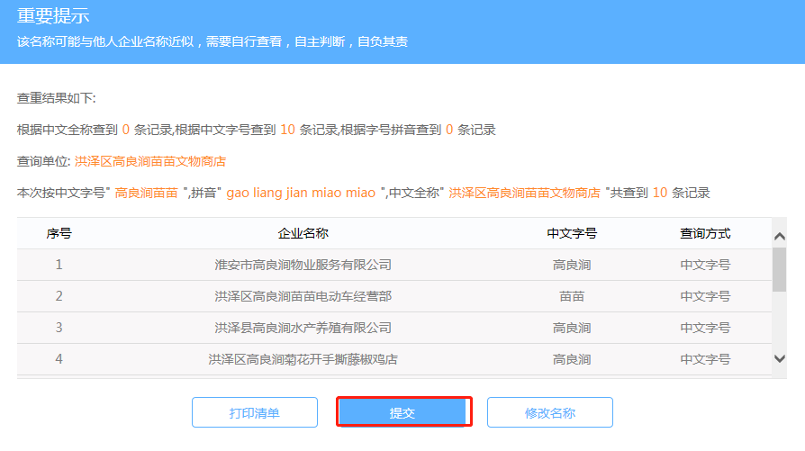
Task: Click the 苗苗 cell in row 2
Action: (x=572, y=296)
